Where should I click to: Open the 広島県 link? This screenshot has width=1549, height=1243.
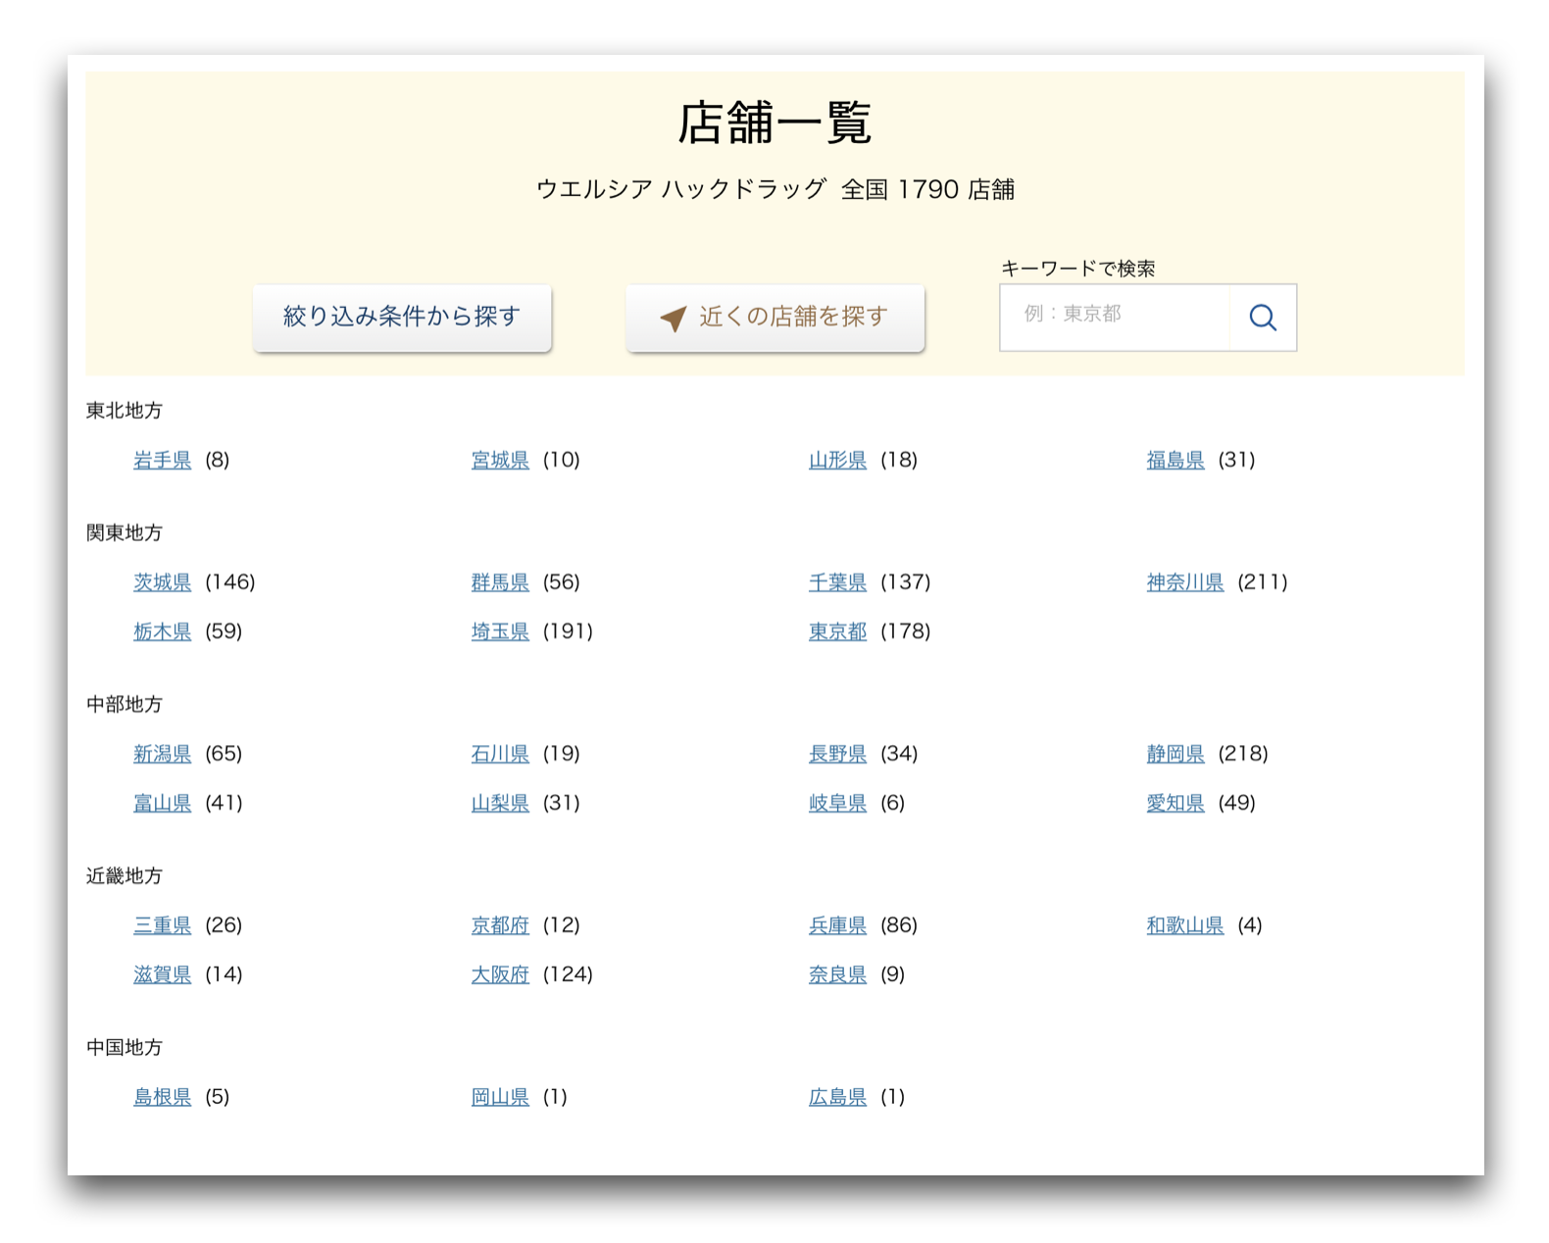point(837,1097)
